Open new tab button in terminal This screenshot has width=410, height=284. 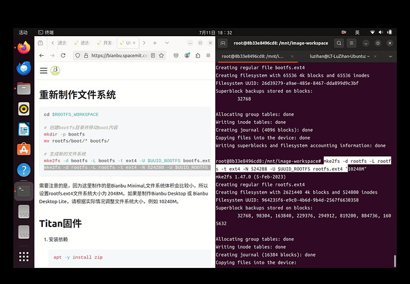223,43
